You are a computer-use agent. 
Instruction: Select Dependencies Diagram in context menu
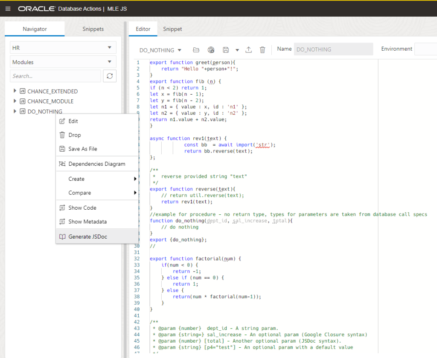96,164
